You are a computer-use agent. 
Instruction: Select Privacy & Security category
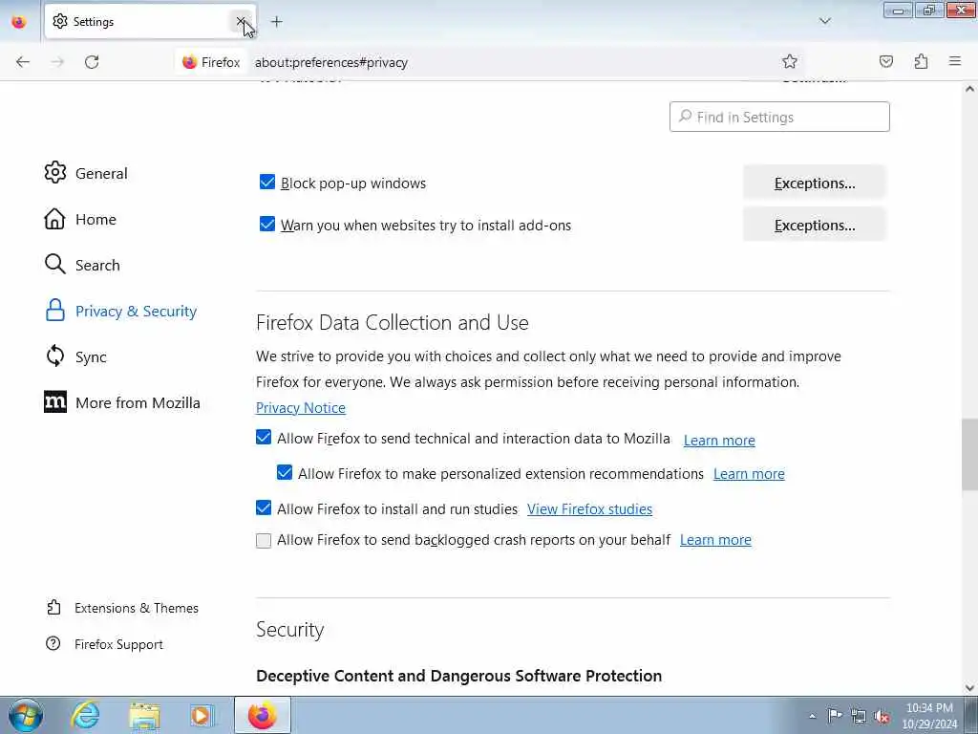click(x=121, y=311)
